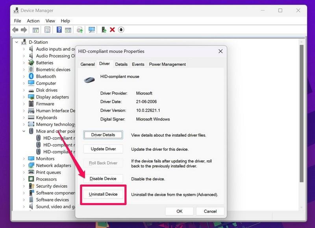The width and height of the screenshot is (315, 228).
Task: Open the Action menu
Action: click(33, 21)
